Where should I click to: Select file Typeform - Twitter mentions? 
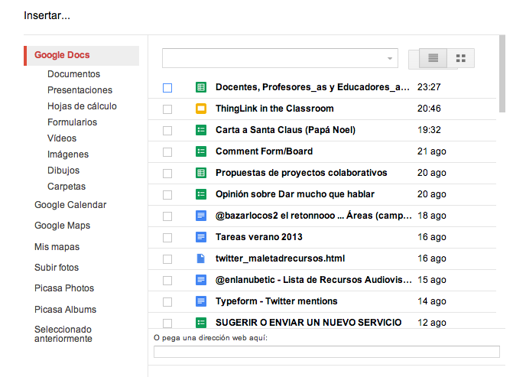277,301
